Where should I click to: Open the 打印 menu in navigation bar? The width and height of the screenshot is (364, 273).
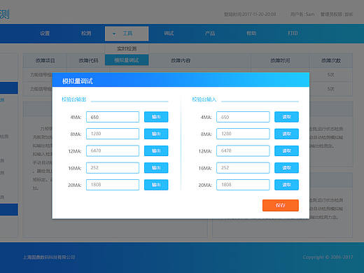click(x=293, y=34)
